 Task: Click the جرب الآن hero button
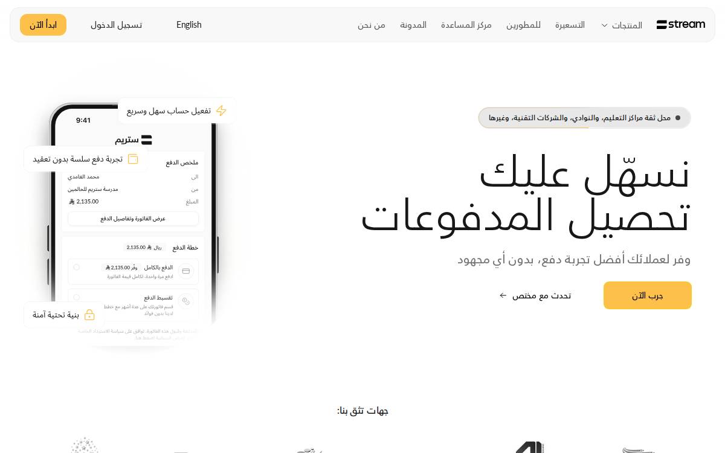648,295
